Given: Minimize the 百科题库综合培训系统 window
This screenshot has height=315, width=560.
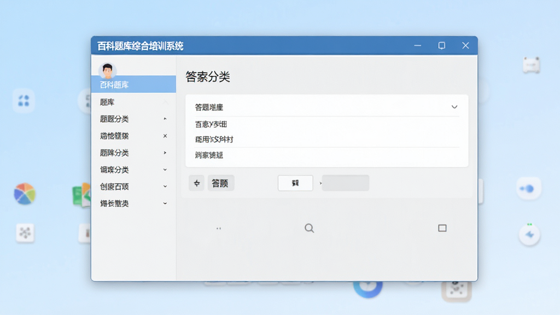Looking at the screenshot, I should tap(417, 46).
